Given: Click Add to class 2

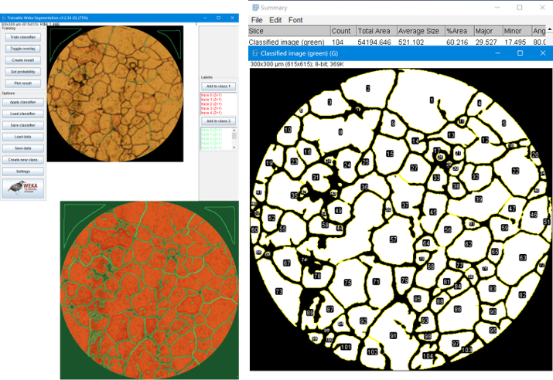Looking at the screenshot, I should tap(218, 121).
